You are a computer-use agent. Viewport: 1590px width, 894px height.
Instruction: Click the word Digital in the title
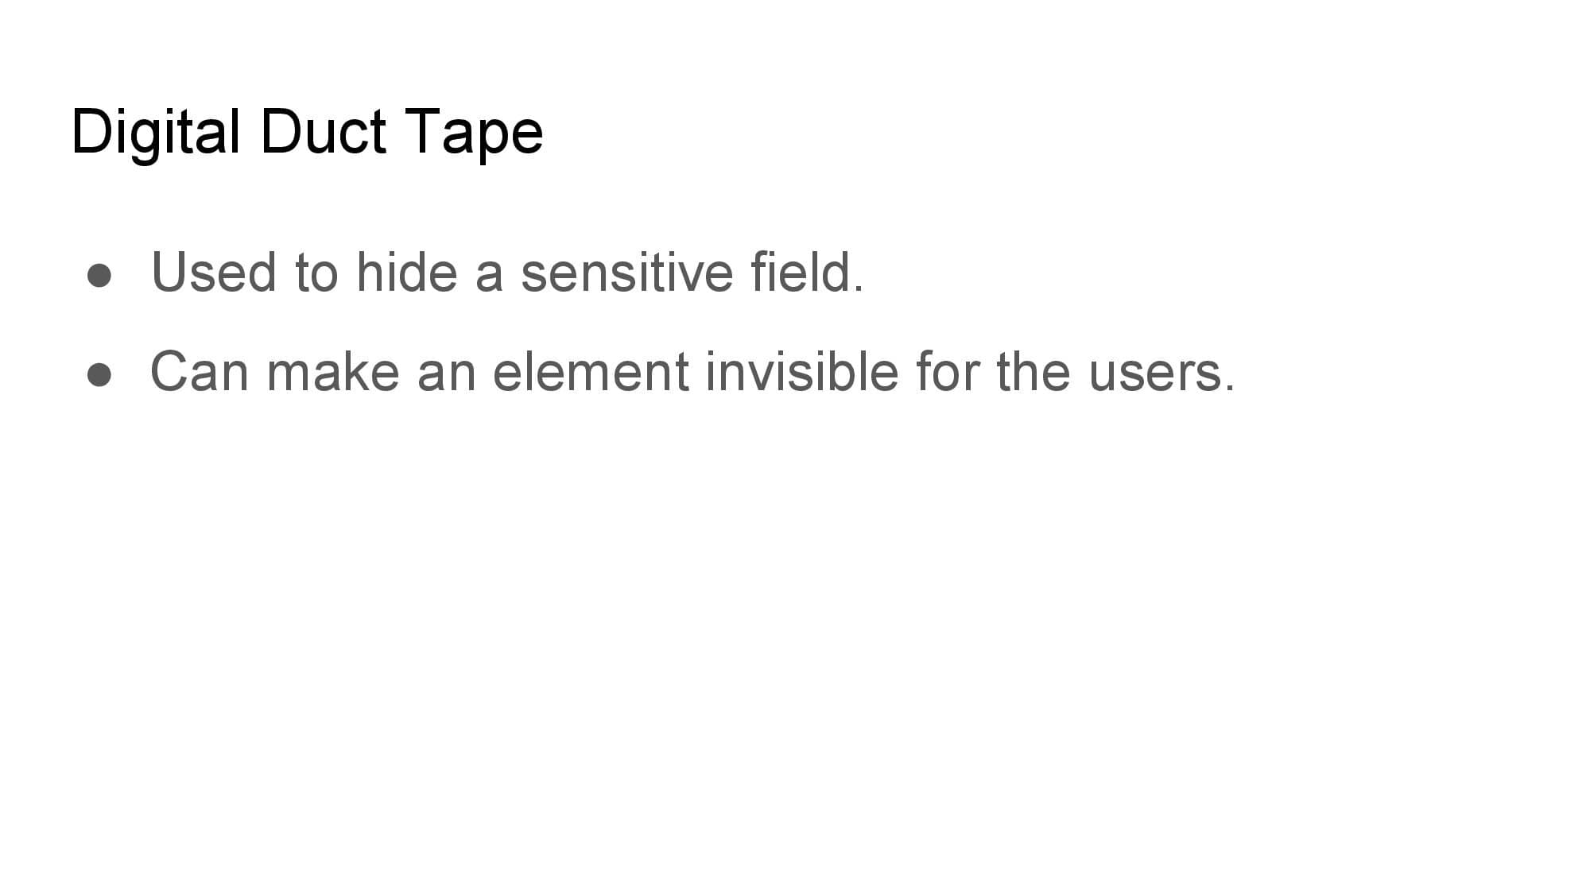pos(156,133)
